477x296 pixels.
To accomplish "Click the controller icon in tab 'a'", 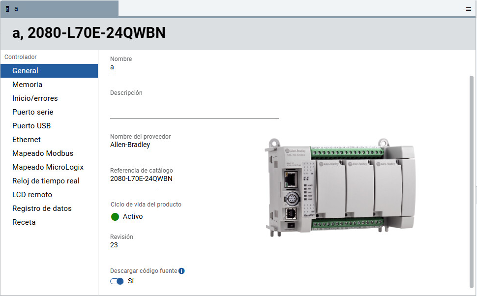I will tap(7, 9).
